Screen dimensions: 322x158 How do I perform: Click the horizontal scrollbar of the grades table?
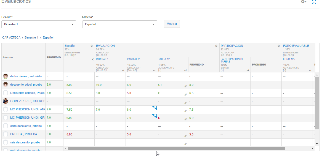pyautogui.click(x=176, y=149)
